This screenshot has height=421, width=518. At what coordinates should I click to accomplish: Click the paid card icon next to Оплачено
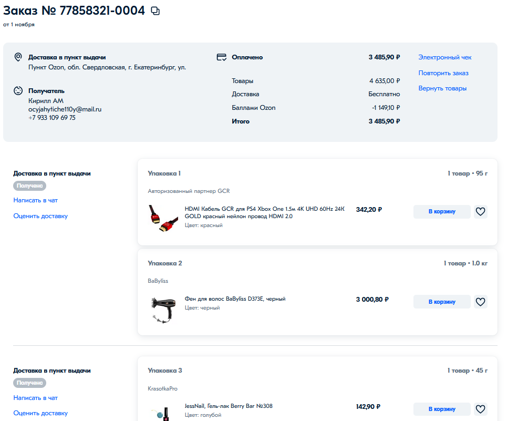(x=221, y=57)
